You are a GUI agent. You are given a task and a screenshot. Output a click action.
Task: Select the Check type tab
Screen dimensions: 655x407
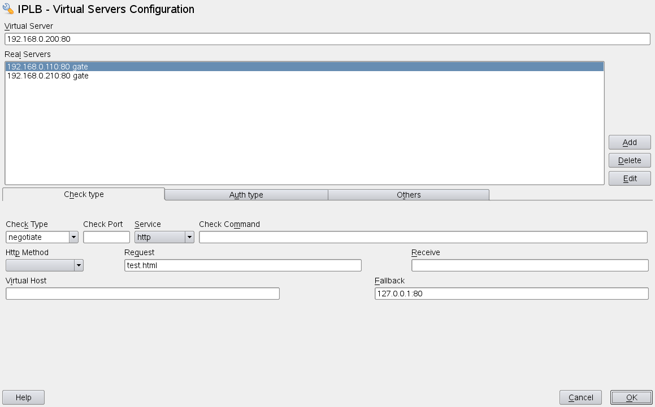(x=84, y=194)
